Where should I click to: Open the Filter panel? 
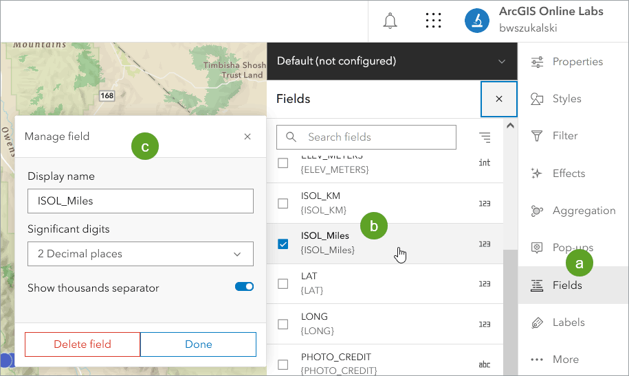tap(573, 136)
